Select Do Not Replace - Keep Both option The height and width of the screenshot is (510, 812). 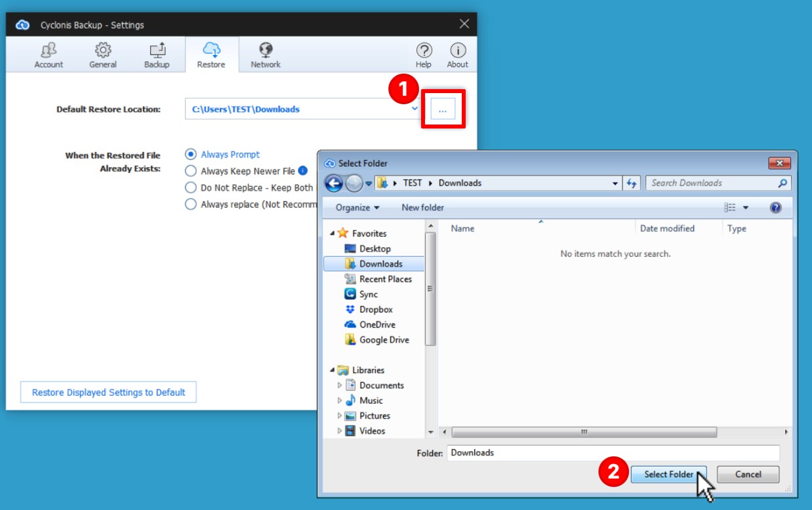point(191,187)
